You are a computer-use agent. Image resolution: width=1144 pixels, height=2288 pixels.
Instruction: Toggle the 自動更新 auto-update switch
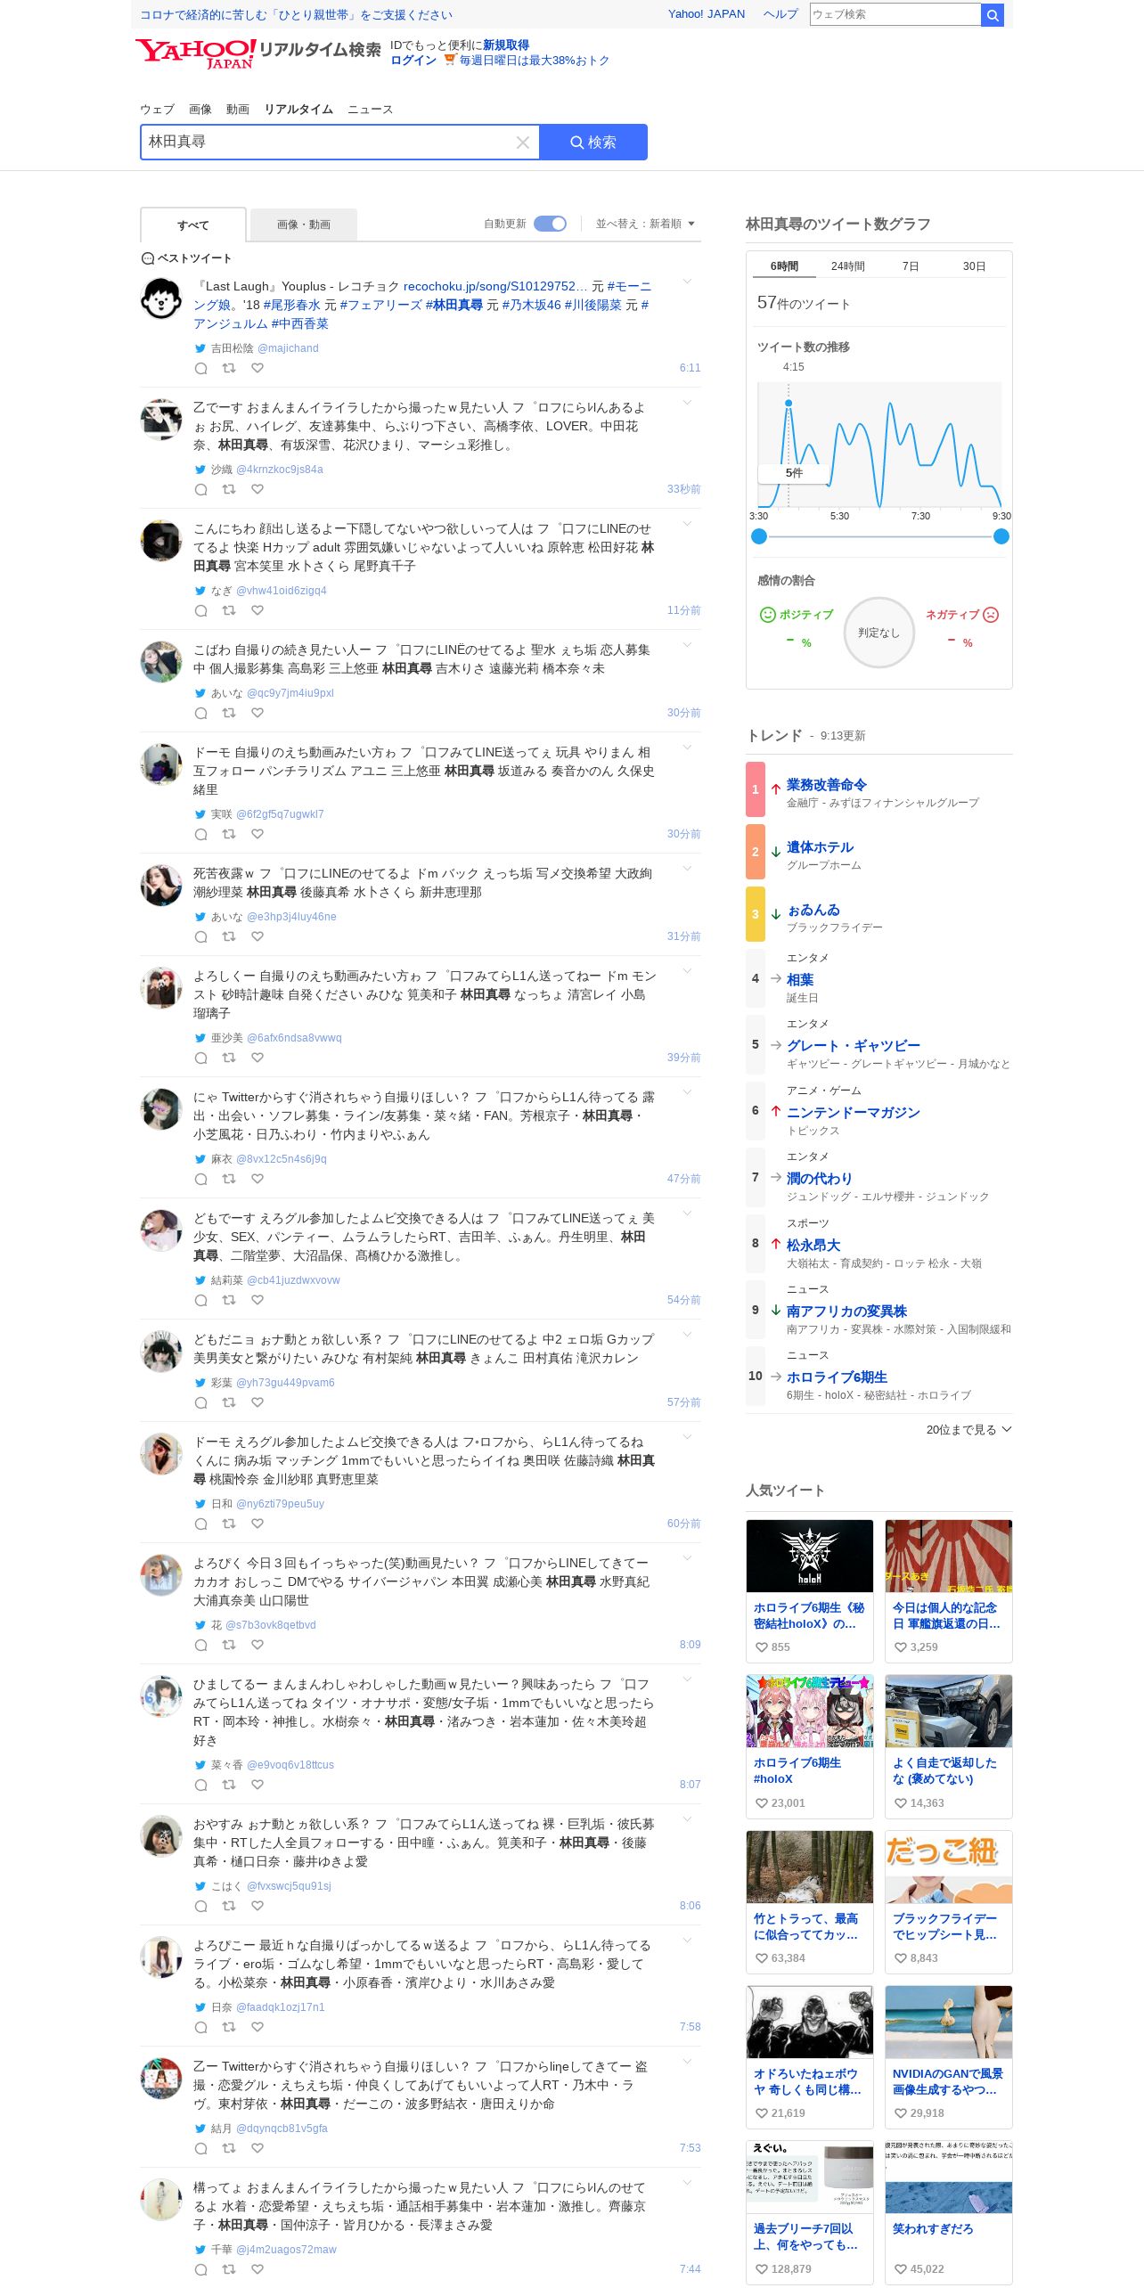point(550,224)
